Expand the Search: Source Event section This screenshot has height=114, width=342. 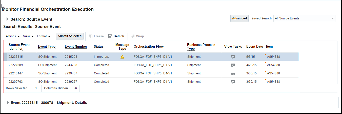coord(8,19)
